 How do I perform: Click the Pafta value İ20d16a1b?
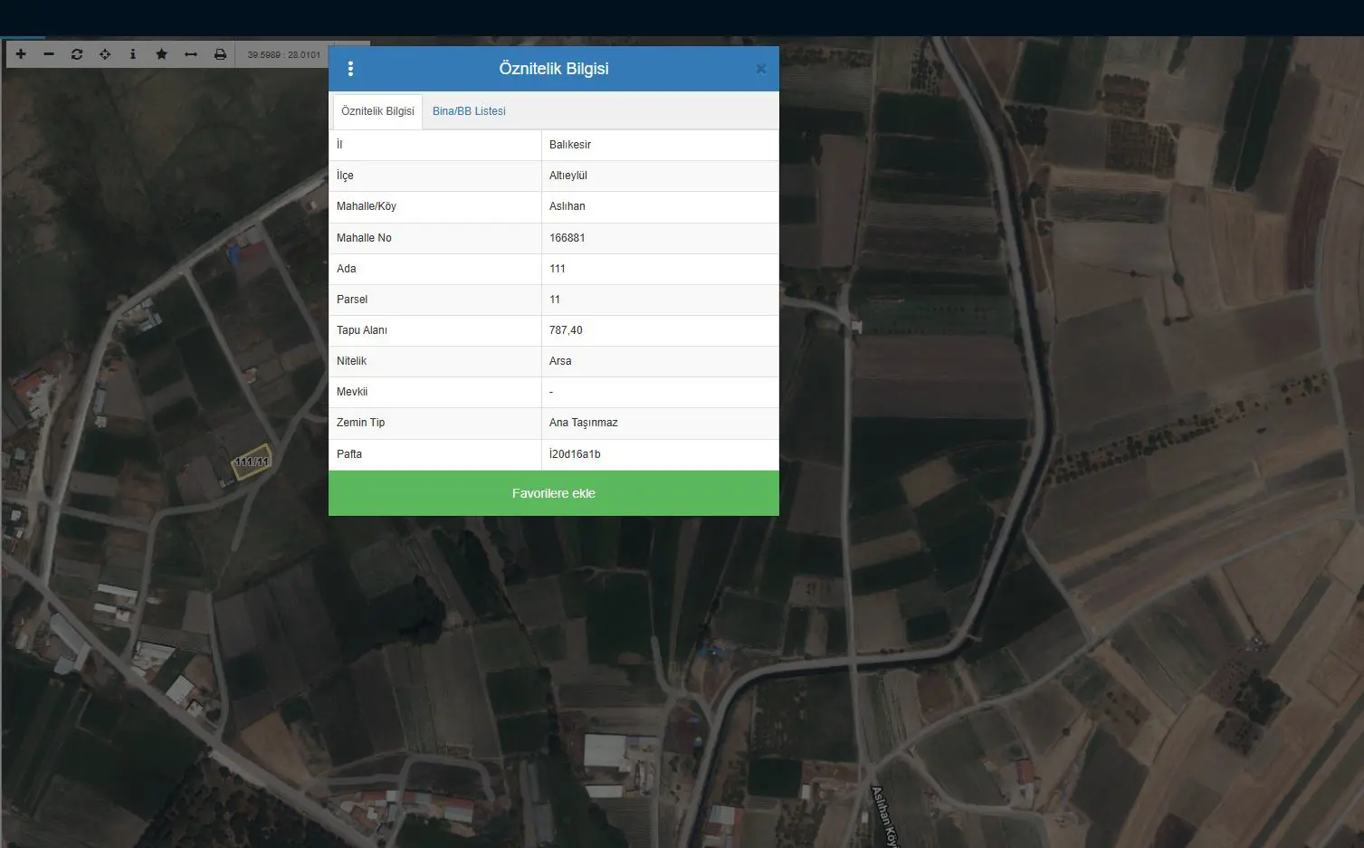click(x=575, y=454)
